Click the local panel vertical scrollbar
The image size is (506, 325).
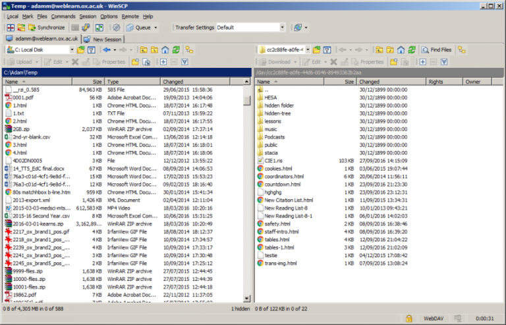(247, 198)
